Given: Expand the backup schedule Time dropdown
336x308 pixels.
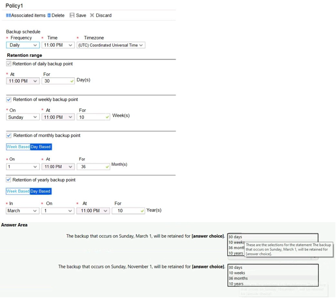Looking at the screenshot, I should pos(58,45).
